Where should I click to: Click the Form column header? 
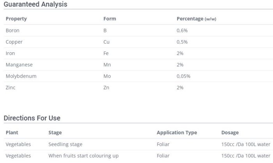point(110,19)
